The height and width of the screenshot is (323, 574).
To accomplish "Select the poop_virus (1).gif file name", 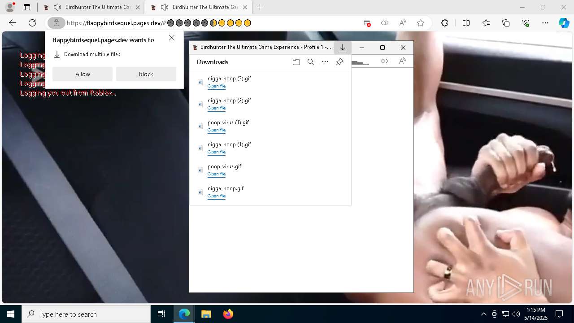I will click(x=228, y=122).
